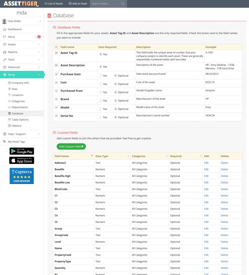Set Cost data required to Yes
This screenshot has height=275, width=249.
(101, 84)
